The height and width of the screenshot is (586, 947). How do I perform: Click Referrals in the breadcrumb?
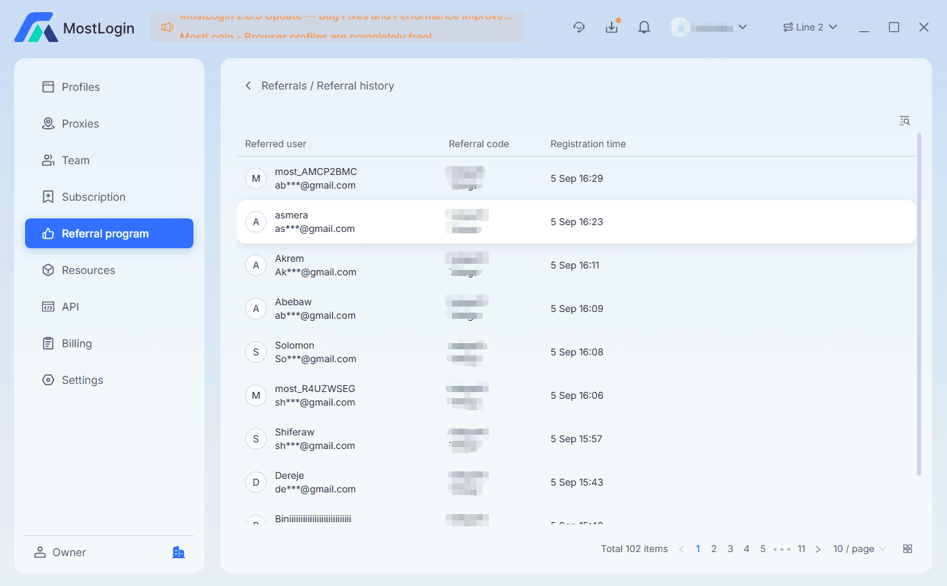(x=284, y=85)
